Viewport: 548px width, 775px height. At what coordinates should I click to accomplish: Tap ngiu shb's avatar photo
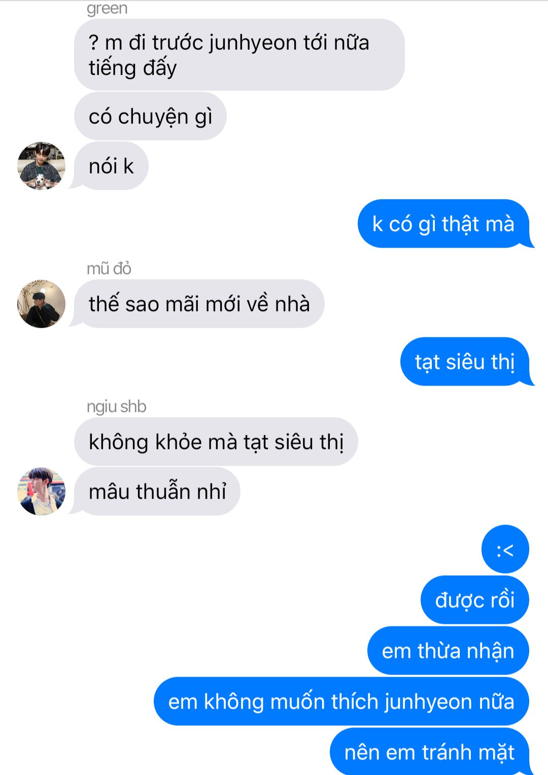(42, 491)
